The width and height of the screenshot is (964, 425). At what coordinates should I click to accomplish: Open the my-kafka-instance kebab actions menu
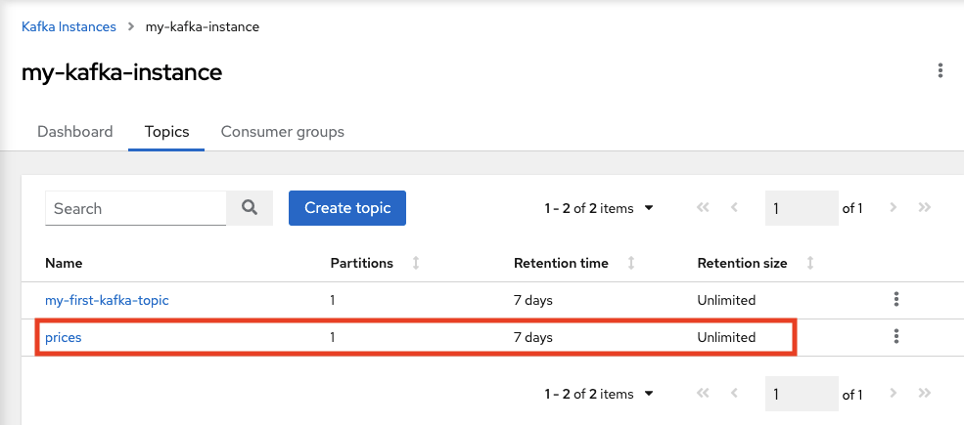[x=941, y=70]
